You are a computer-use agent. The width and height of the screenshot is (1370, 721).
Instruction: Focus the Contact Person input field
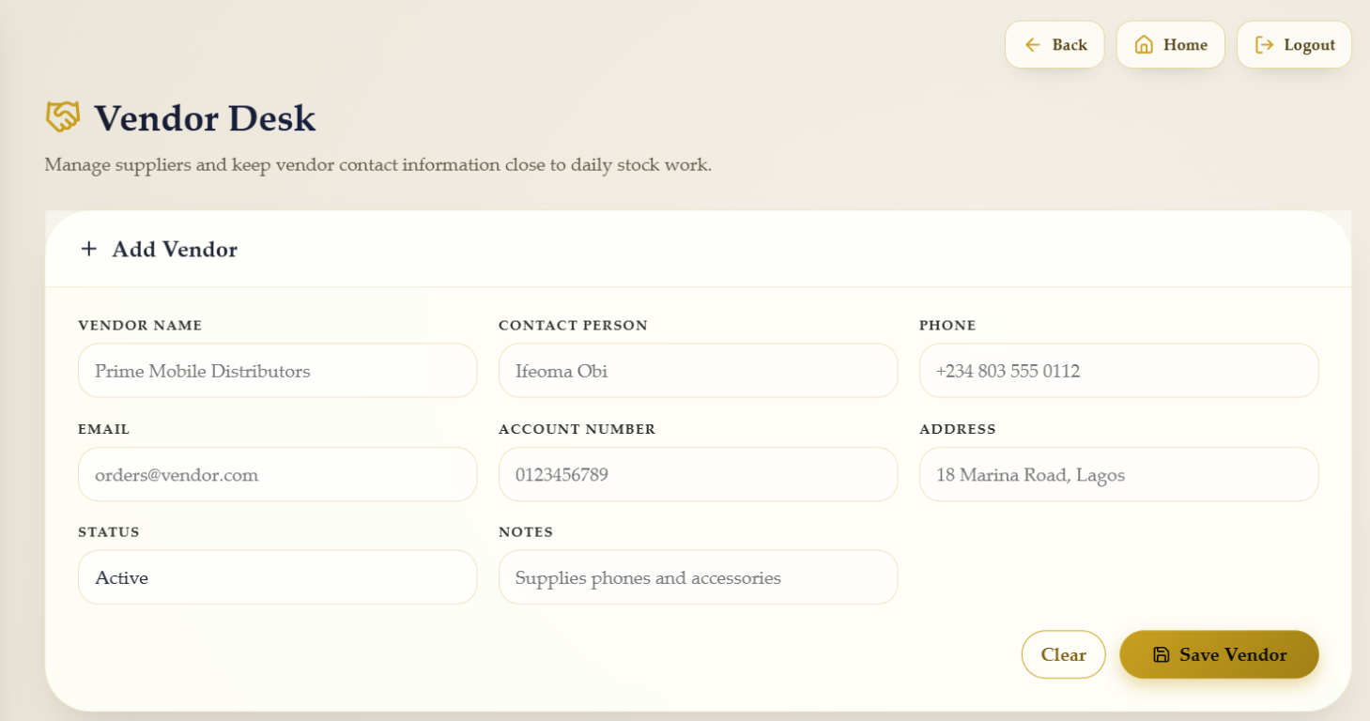point(698,371)
